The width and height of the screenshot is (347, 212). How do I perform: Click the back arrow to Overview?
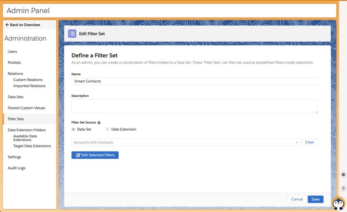[7, 25]
